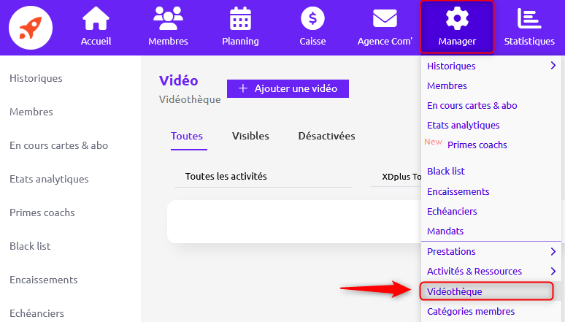565x322 pixels.
Task: Switch to the Toutes tab
Action: (187, 136)
